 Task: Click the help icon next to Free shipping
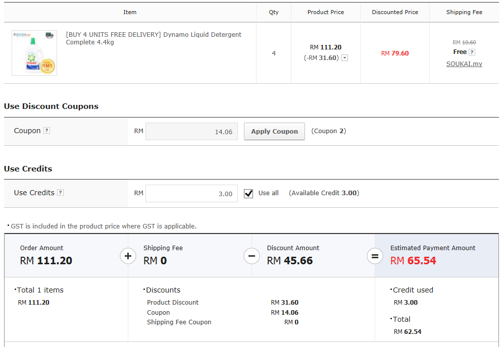(472, 52)
